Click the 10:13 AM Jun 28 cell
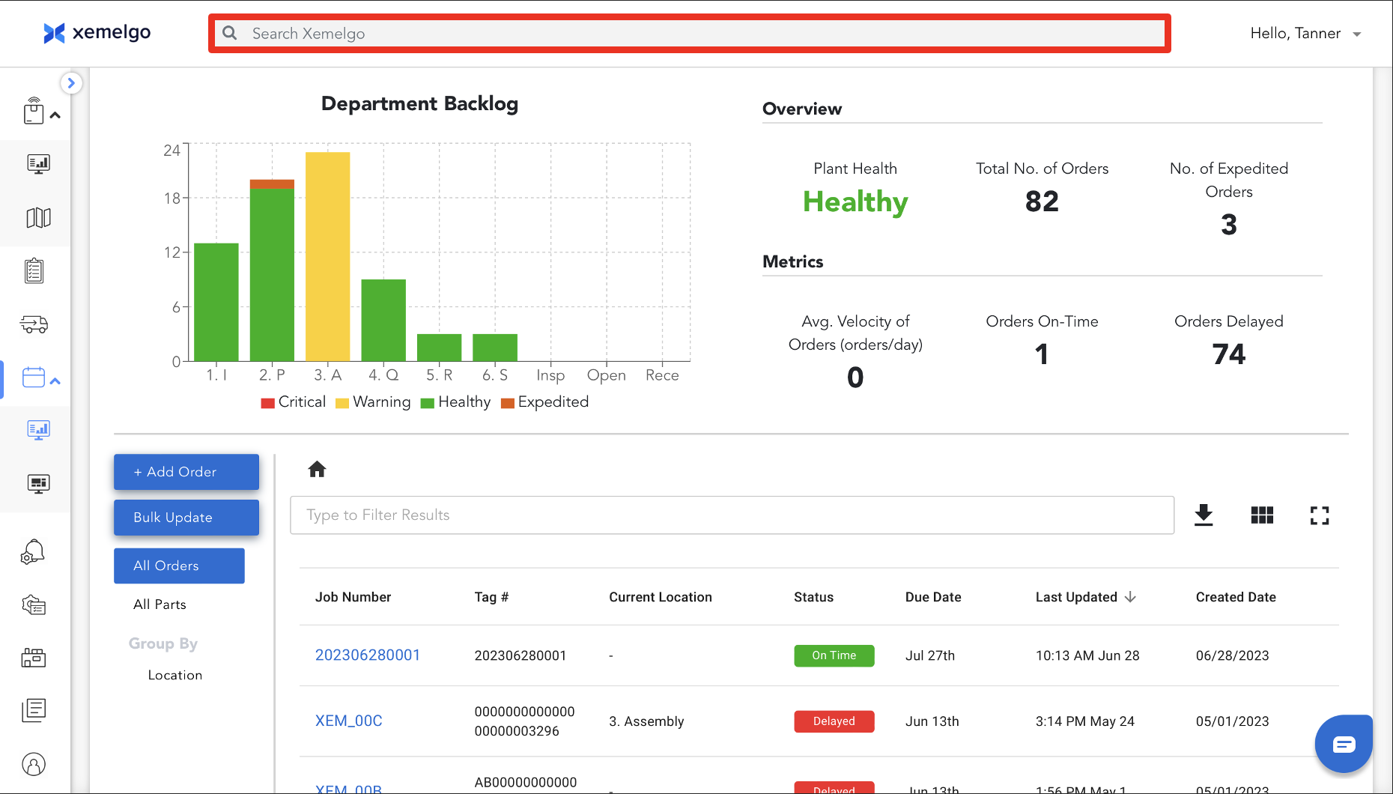 [1087, 655]
